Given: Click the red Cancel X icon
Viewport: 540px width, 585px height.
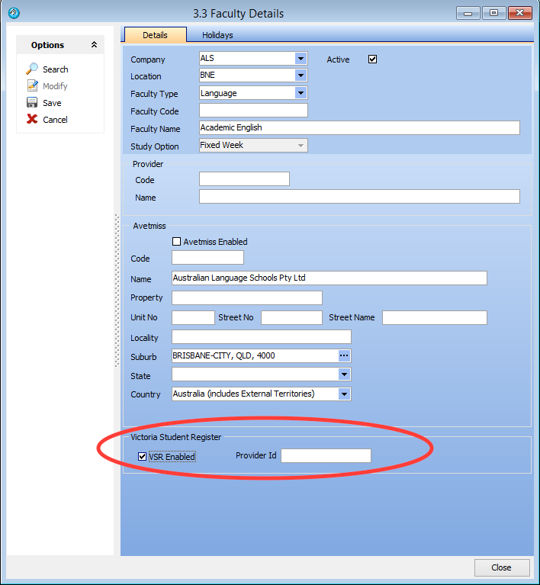Looking at the screenshot, I should click(x=32, y=120).
